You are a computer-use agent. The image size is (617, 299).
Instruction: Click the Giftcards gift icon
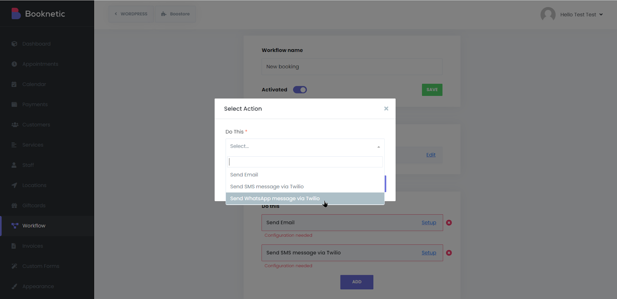[14, 205]
